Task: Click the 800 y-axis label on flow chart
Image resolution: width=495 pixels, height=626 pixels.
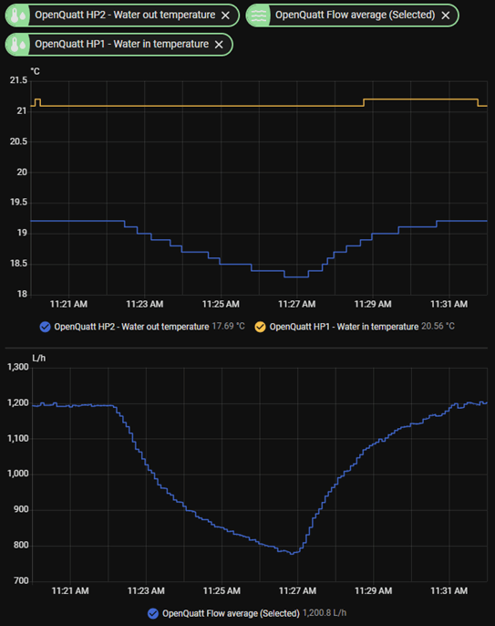Action: tap(21, 546)
